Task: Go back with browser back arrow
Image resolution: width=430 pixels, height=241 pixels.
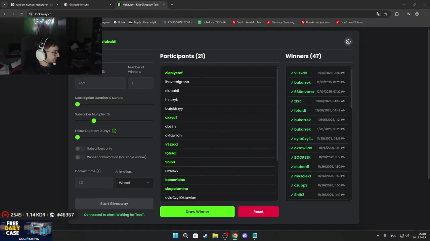Action: [x=5, y=14]
